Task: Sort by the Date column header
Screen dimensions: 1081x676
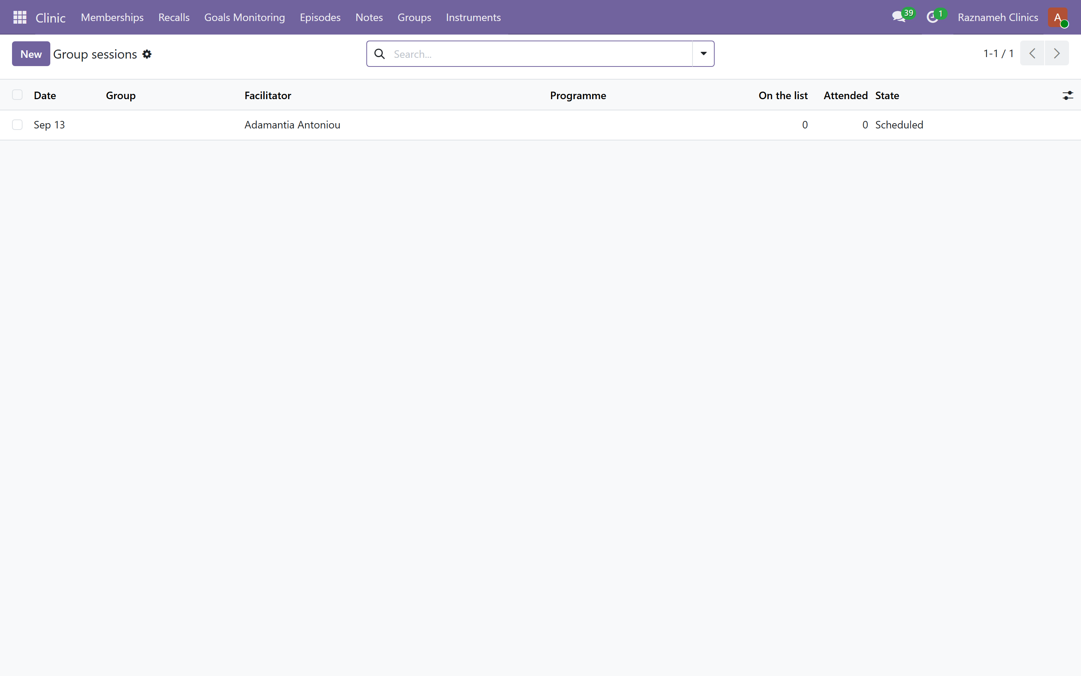Action: 45,95
